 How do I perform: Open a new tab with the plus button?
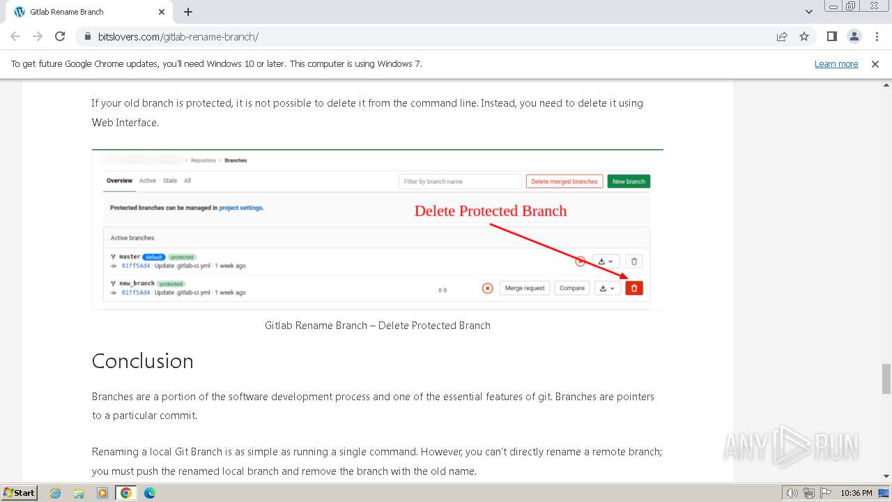[188, 12]
